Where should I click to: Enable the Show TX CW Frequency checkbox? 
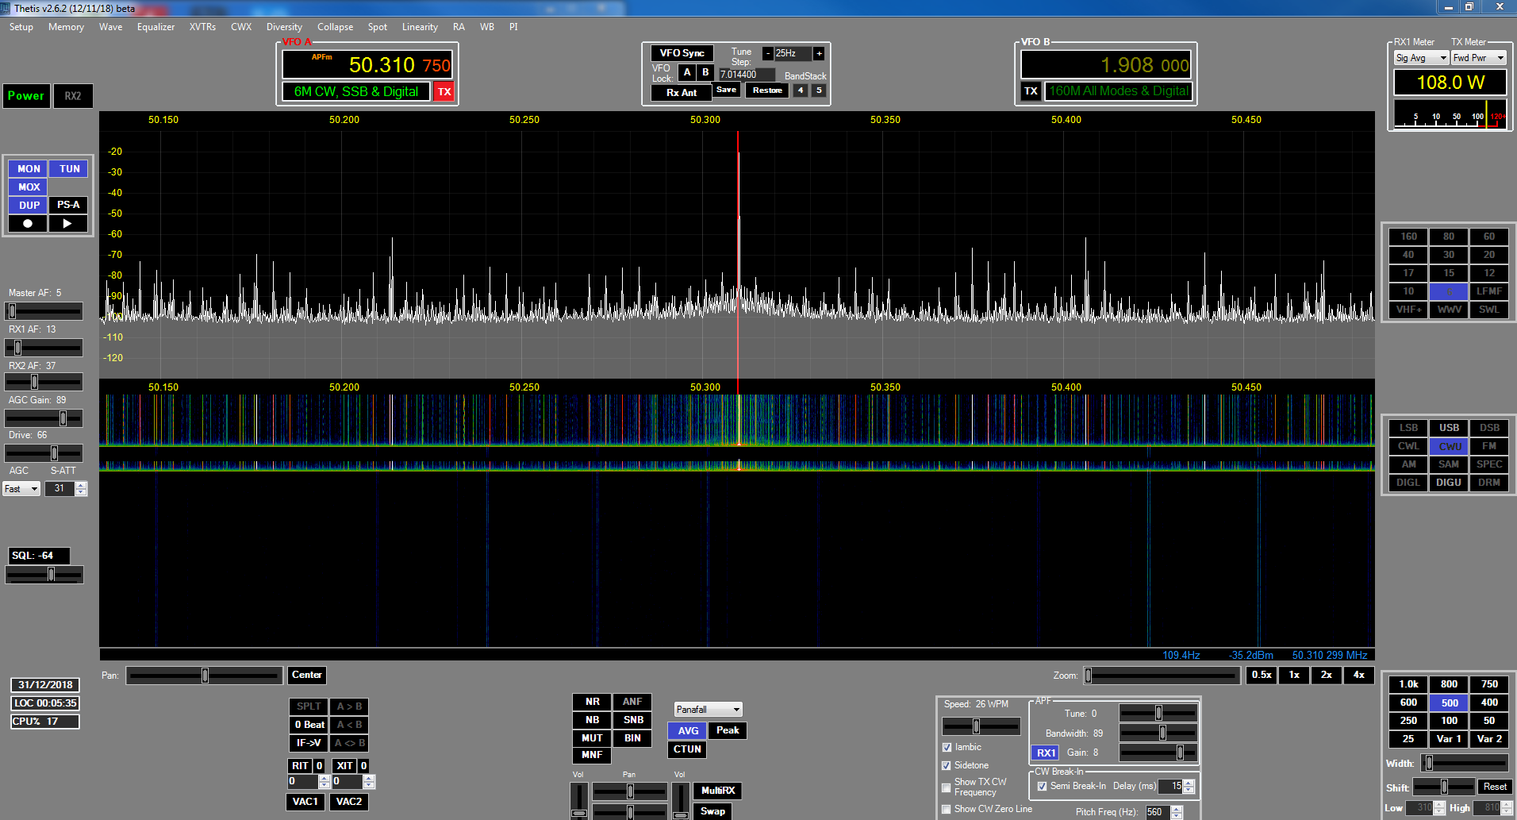(x=946, y=787)
